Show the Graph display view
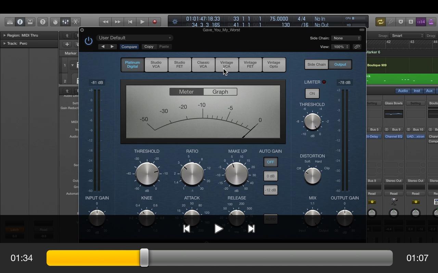Viewport: 438px width, 273px height. (220, 92)
